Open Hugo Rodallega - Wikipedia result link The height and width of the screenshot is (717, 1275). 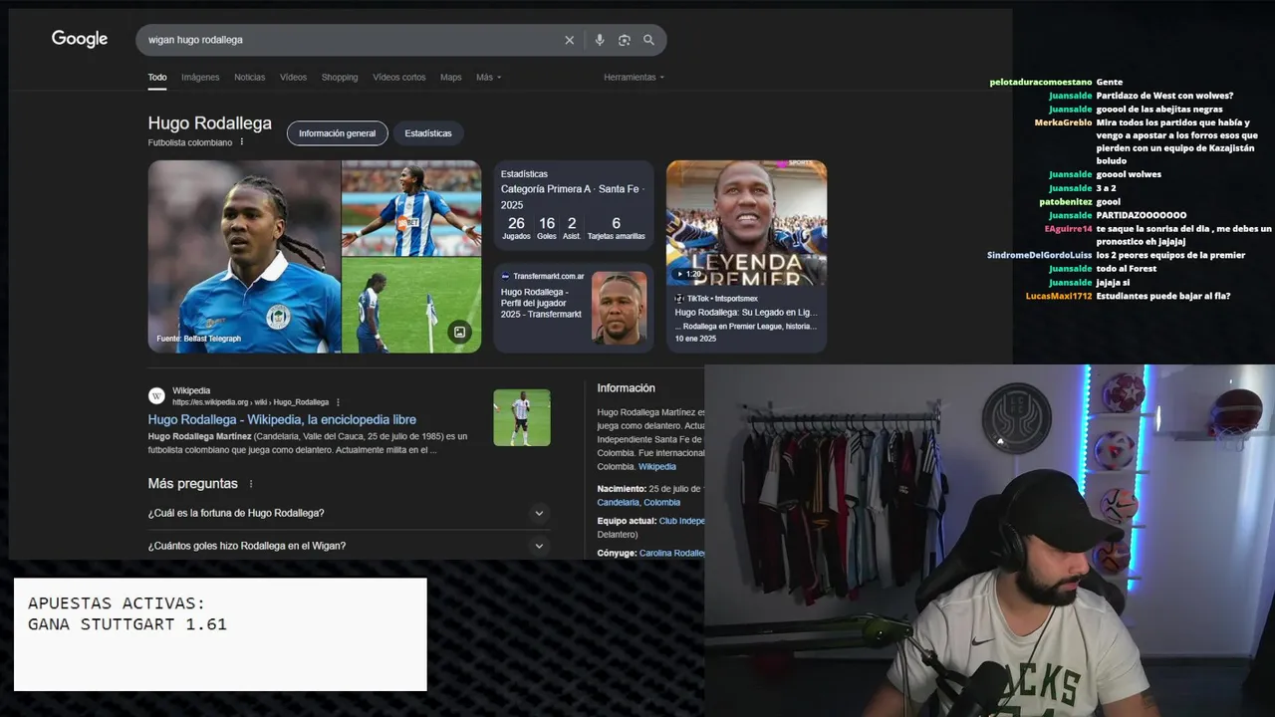[282, 420]
